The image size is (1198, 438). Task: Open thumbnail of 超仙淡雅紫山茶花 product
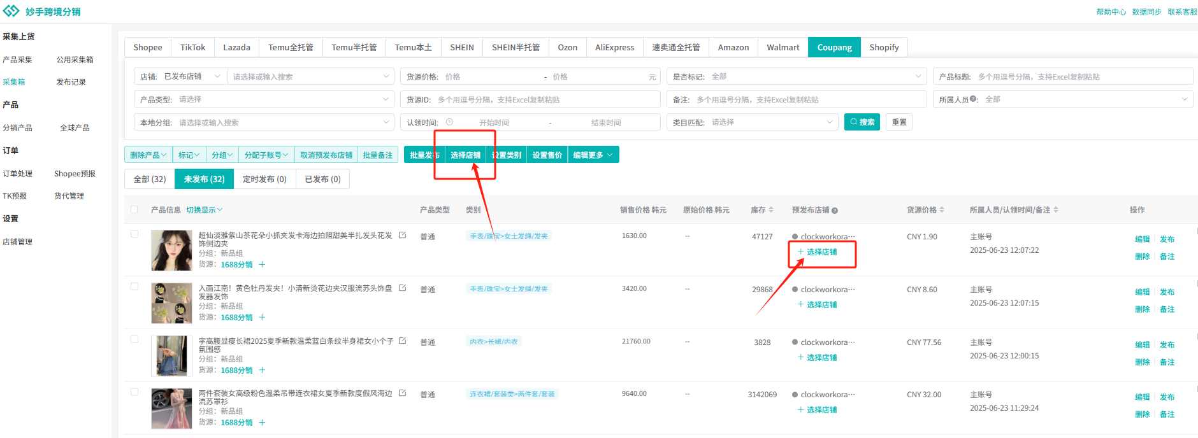pyautogui.click(x=171, y=250)
